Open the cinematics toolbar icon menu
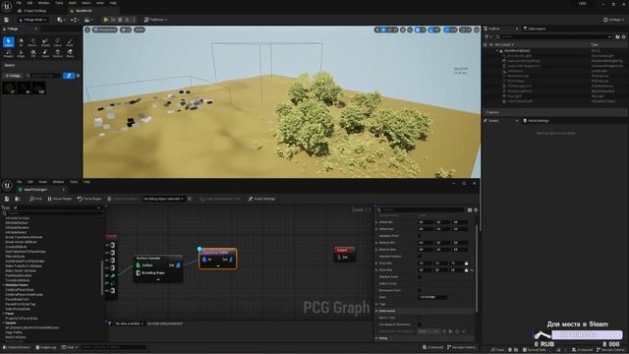The image size is (629, 354). pyautogui.click(x=87, y=20)
